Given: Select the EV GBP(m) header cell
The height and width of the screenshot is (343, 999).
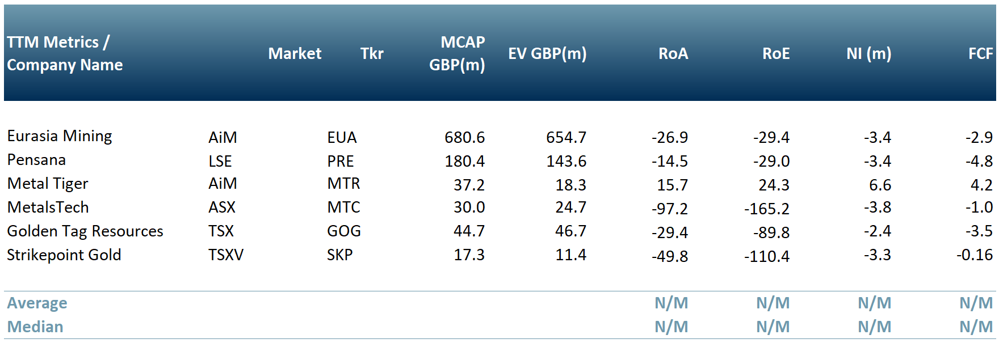Looking at the screenshot, I should coord(547,53).
